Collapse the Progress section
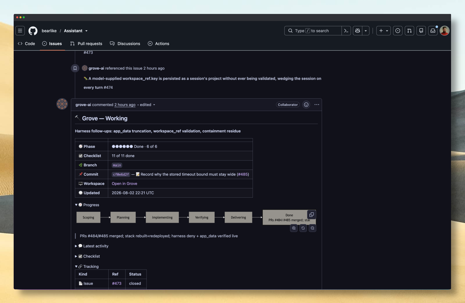This screenshot has width=465, height=303. pos(87,205)
